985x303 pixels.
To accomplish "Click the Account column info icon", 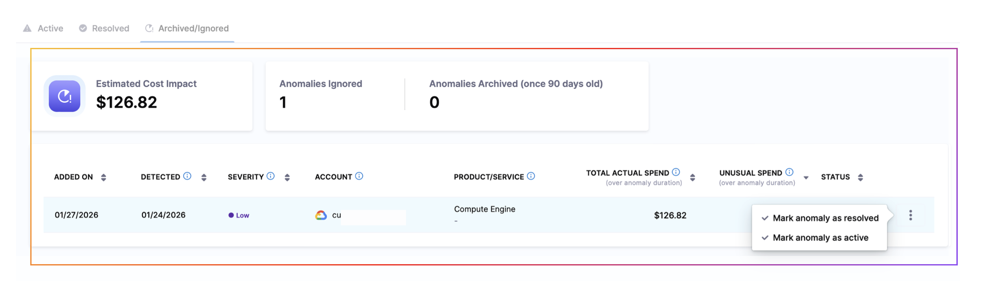I will coord(359,176).
